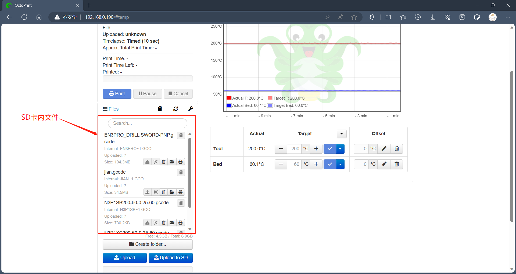The width and height of the screenshot is (516, 274).
Task: Toggle Target Bed series in graph legend
Action: click(288, 105)
